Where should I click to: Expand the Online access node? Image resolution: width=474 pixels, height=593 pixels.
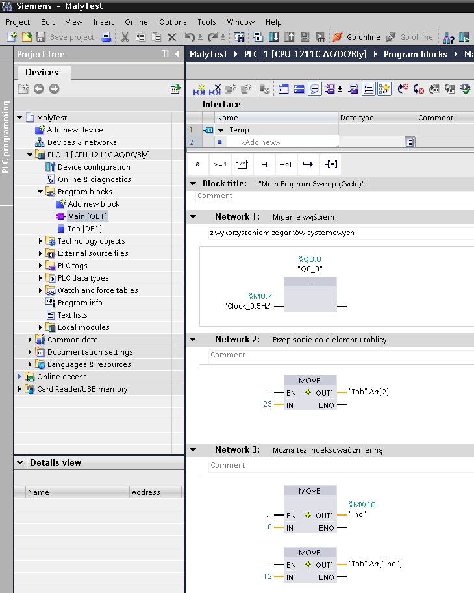pyautogui.click(x=19, y=377)
